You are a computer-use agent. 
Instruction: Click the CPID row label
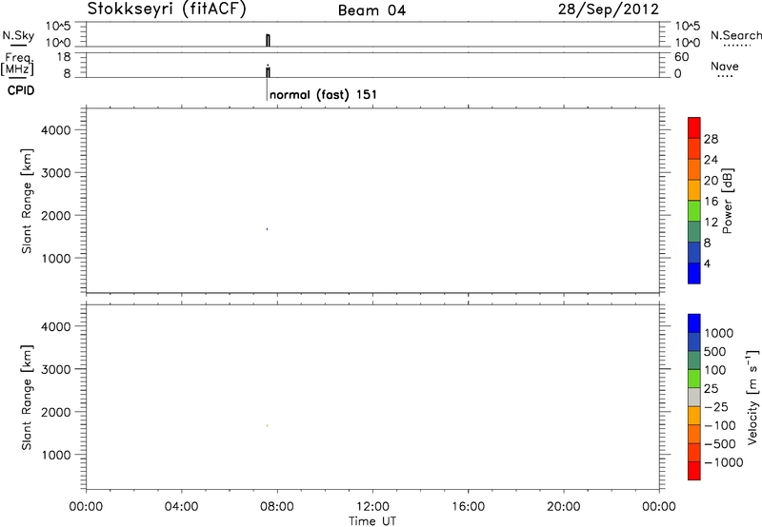pos(21,90)
